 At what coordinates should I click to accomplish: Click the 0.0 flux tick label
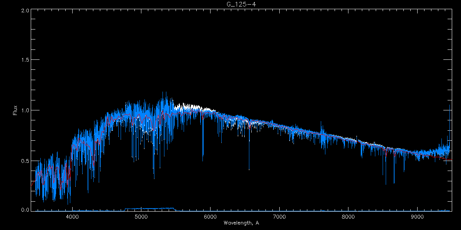[25, 210]
